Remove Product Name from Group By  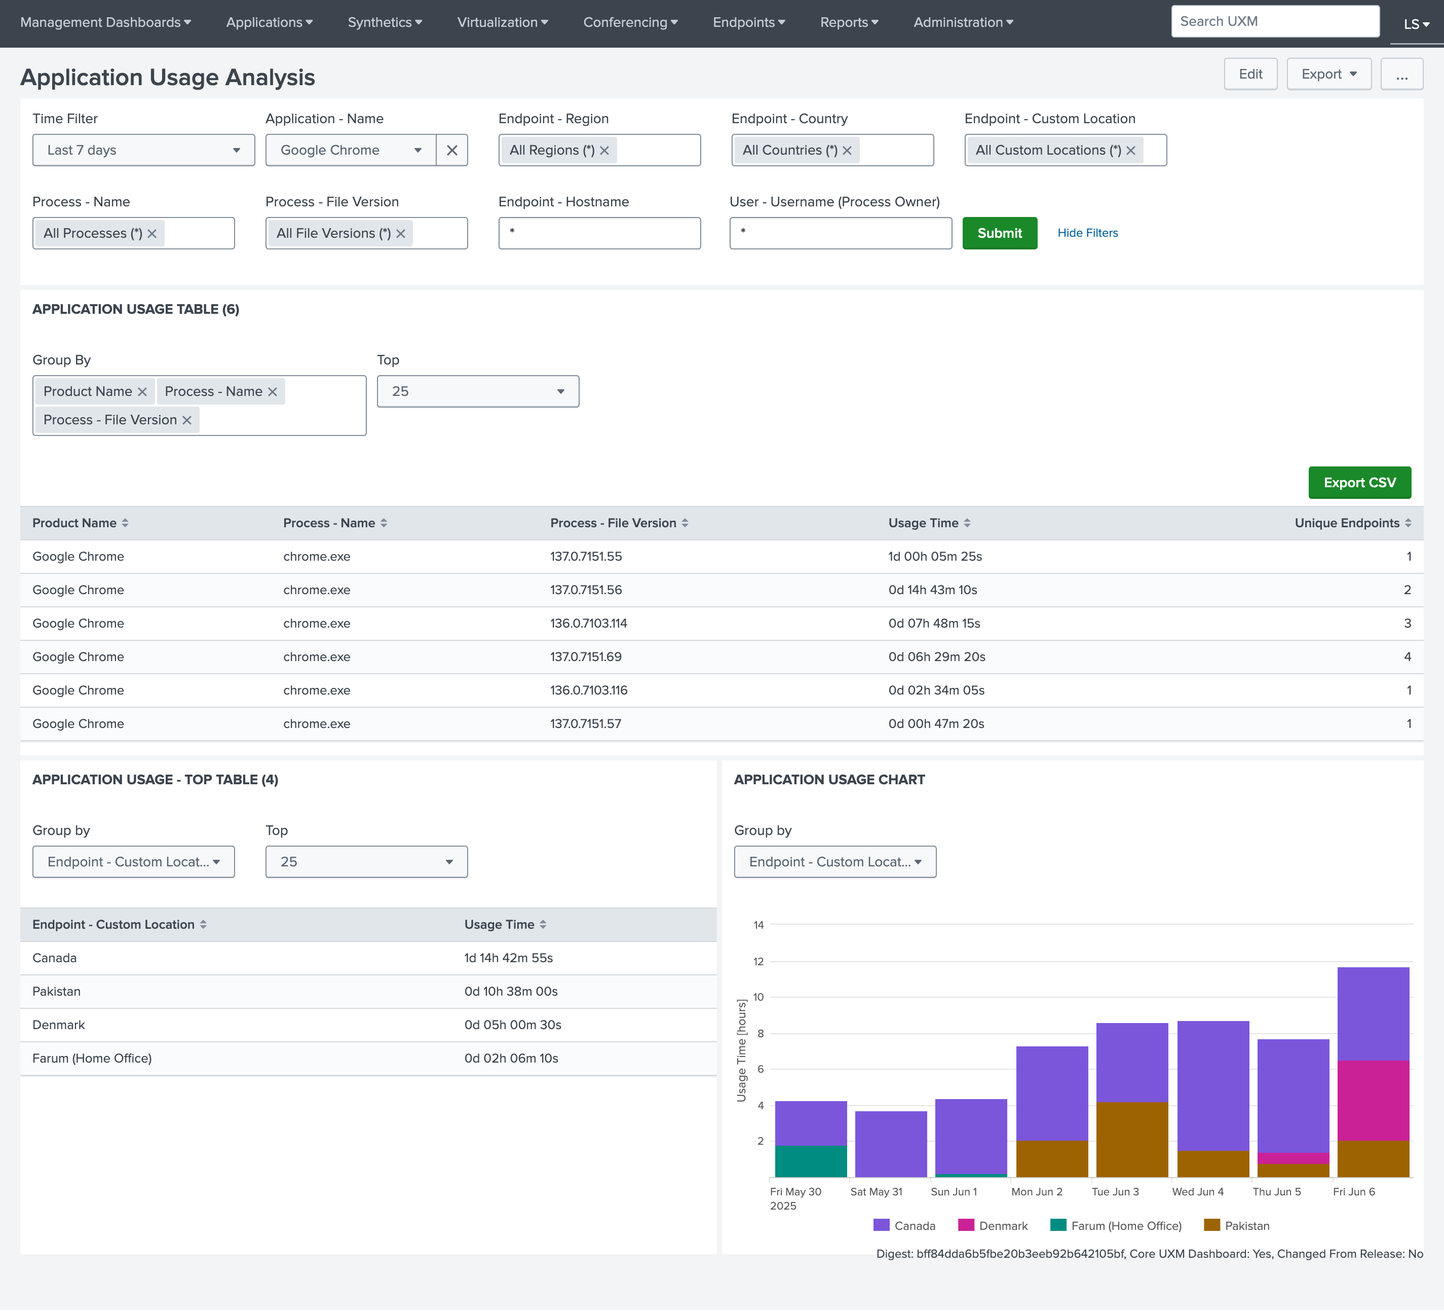click(142, 391)
